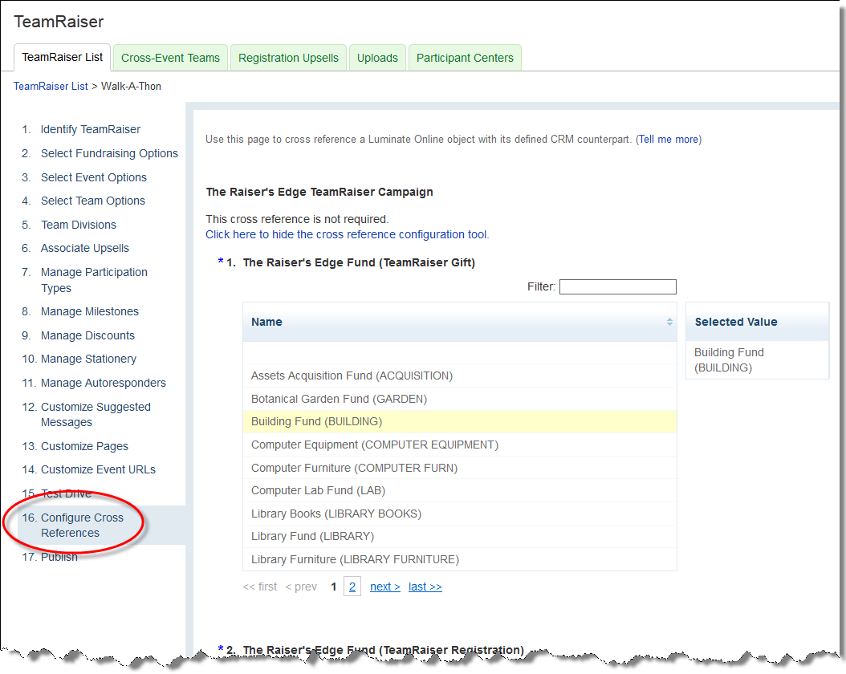Image resolution: width=846 pixels, height=674 pixels.
Task: Select step 16 Configure Cross References
Action: pos(82,526)
